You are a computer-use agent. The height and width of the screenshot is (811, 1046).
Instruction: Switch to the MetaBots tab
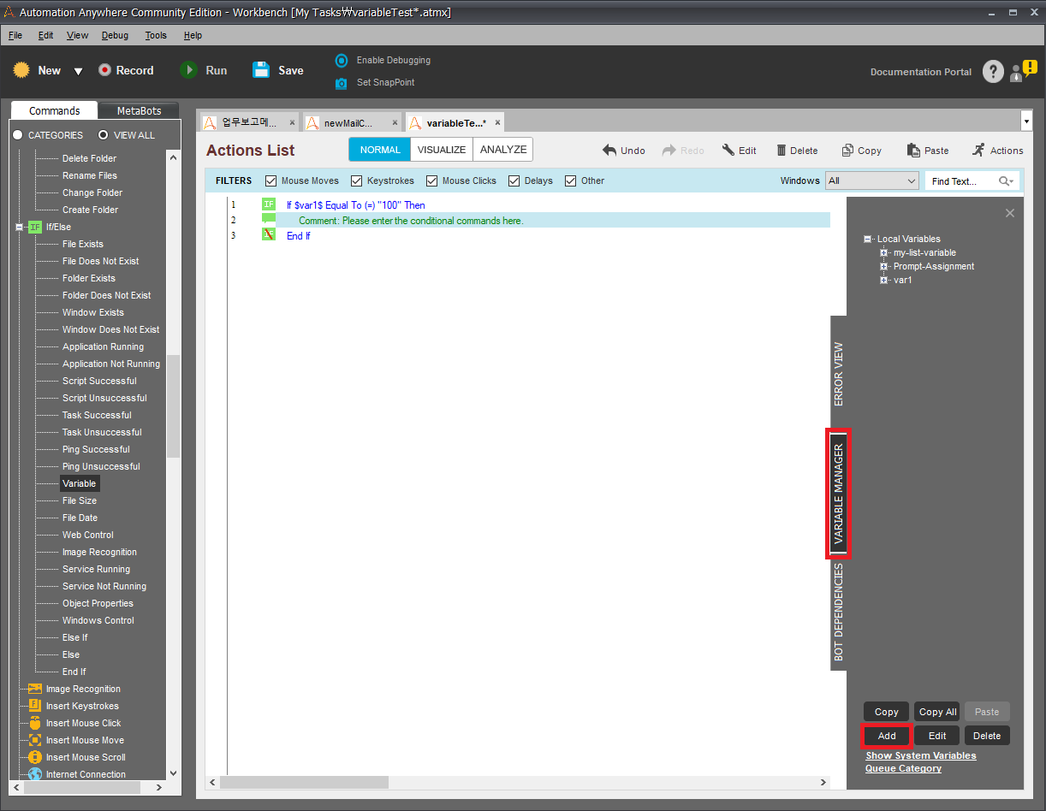pyautogui.click(x=139, y=110)
